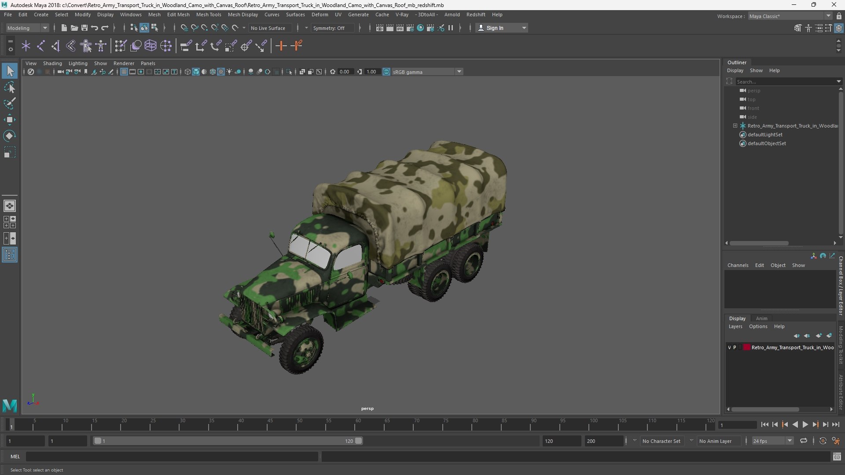Open the 24 fps frame rate dropdown

point(772,441)
